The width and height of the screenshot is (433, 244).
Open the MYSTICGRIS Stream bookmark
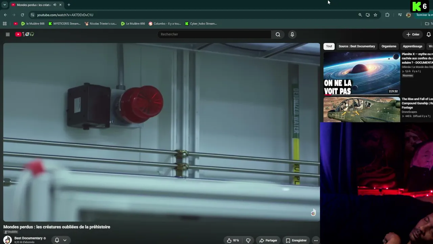[64, 24]
